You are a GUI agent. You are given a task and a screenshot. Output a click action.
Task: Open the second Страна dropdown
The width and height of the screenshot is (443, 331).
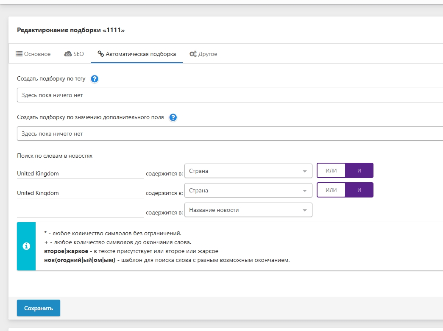pos(248,190)
